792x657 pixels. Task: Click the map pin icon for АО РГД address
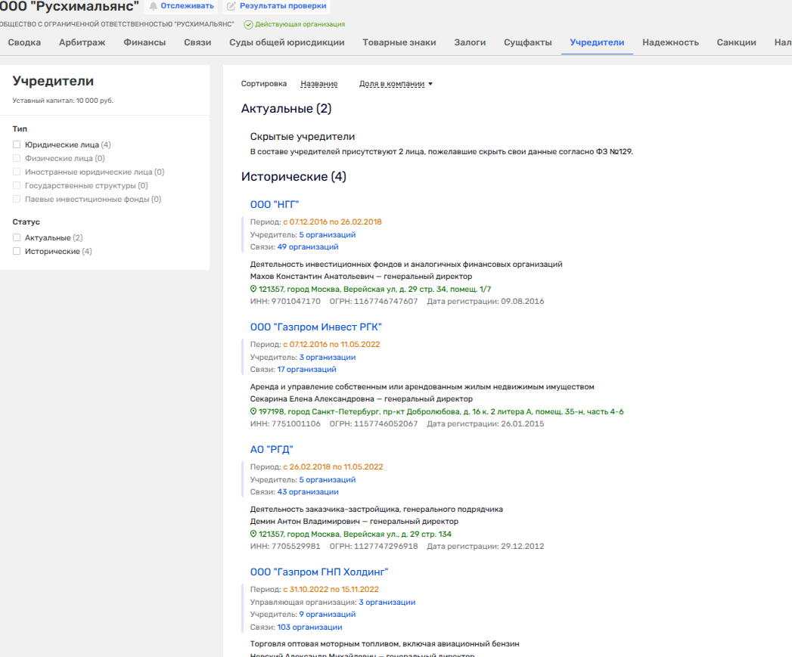(253, 534)
